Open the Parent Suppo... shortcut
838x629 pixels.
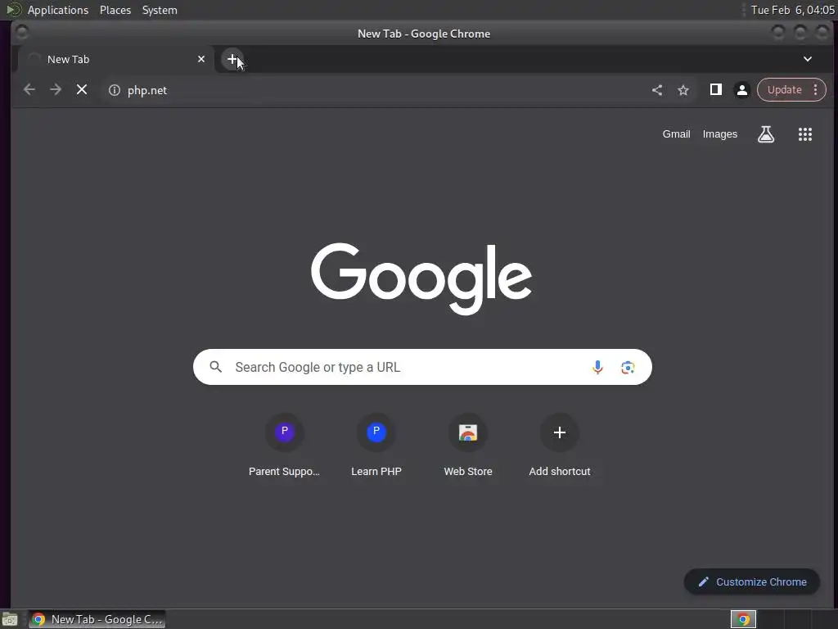[284, 445]
